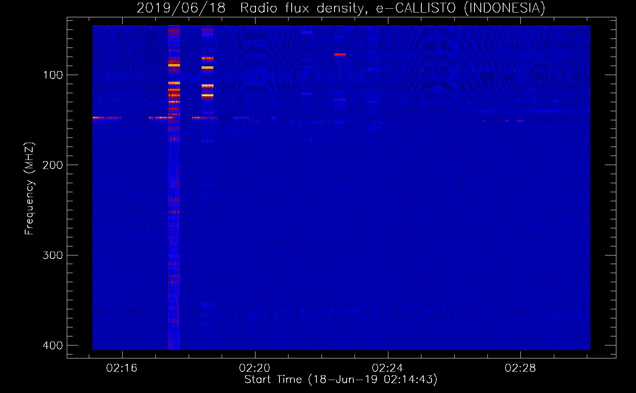Click the 02:20 time axis label
The height and width of the screenshot is (393, 636).
(x=255, y=368)
